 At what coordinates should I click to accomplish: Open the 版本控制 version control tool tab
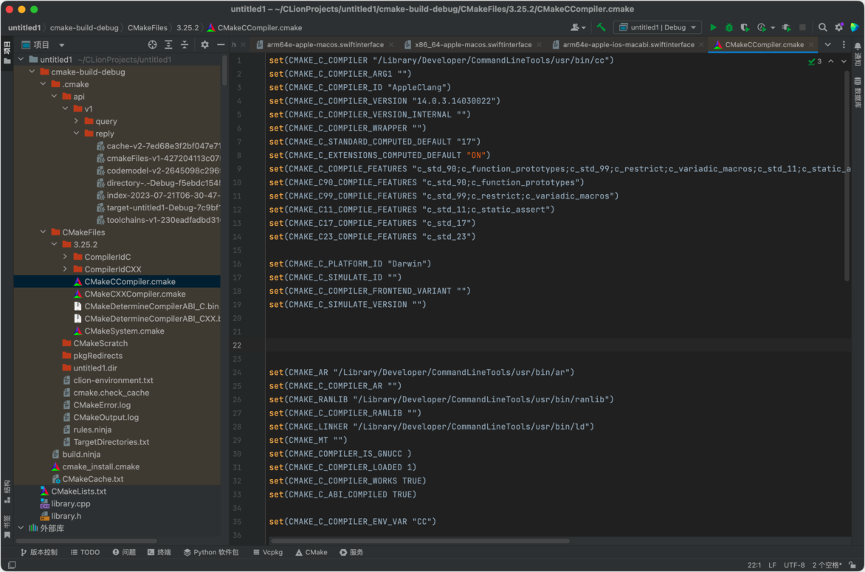tap(38, 552)
